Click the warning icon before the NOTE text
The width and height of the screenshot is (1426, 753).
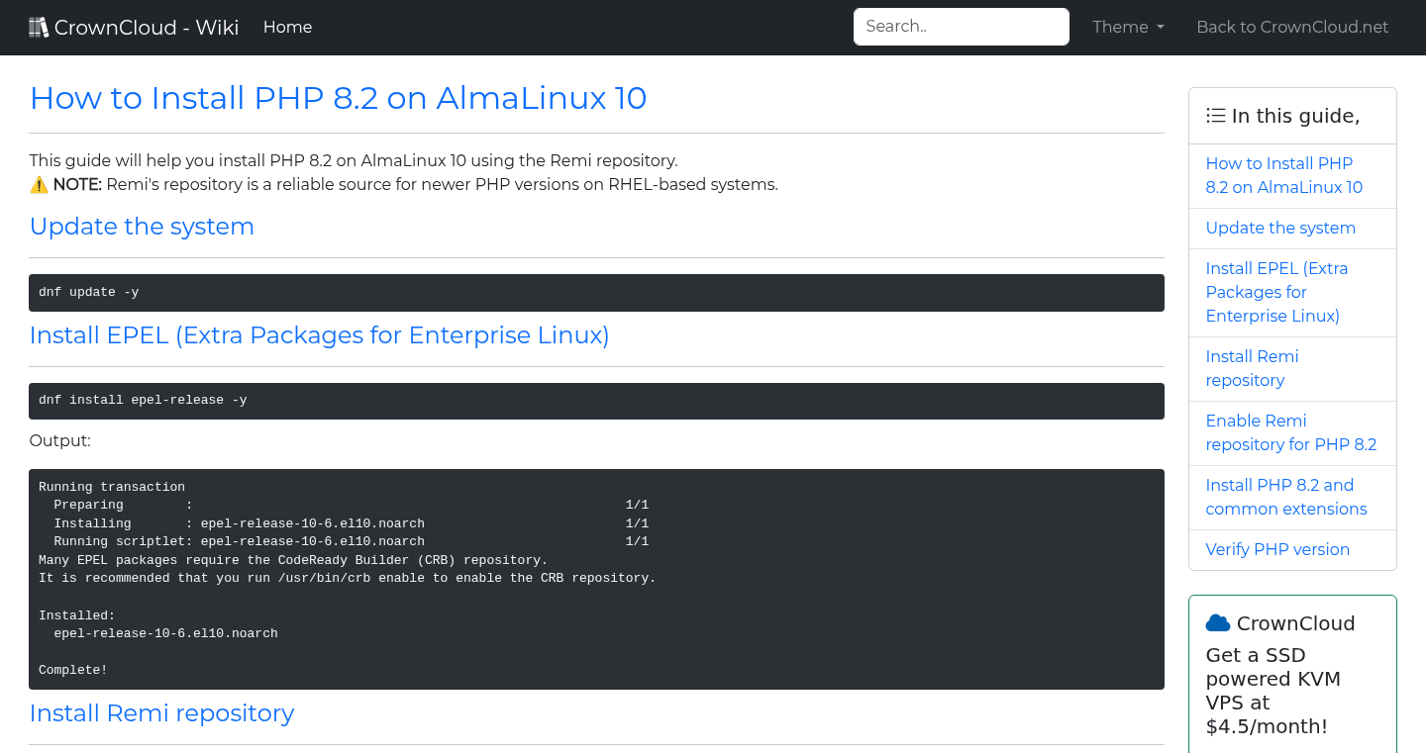tap(39, 184)
